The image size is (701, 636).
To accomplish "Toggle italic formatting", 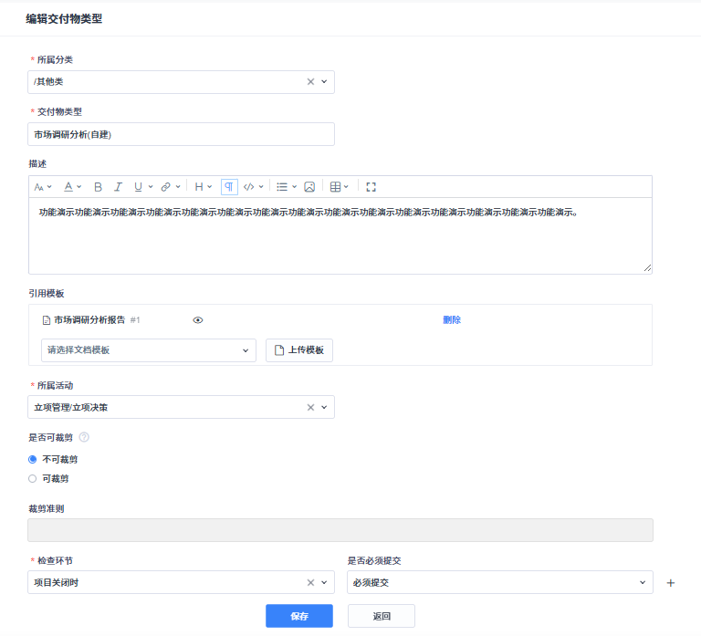I will coord(118,187).
